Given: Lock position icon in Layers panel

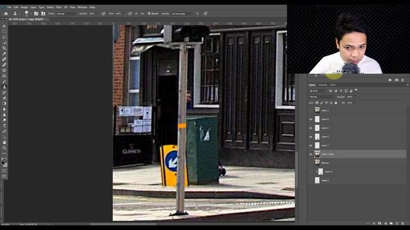Looking at the screenshot, I should pos(326,103).
